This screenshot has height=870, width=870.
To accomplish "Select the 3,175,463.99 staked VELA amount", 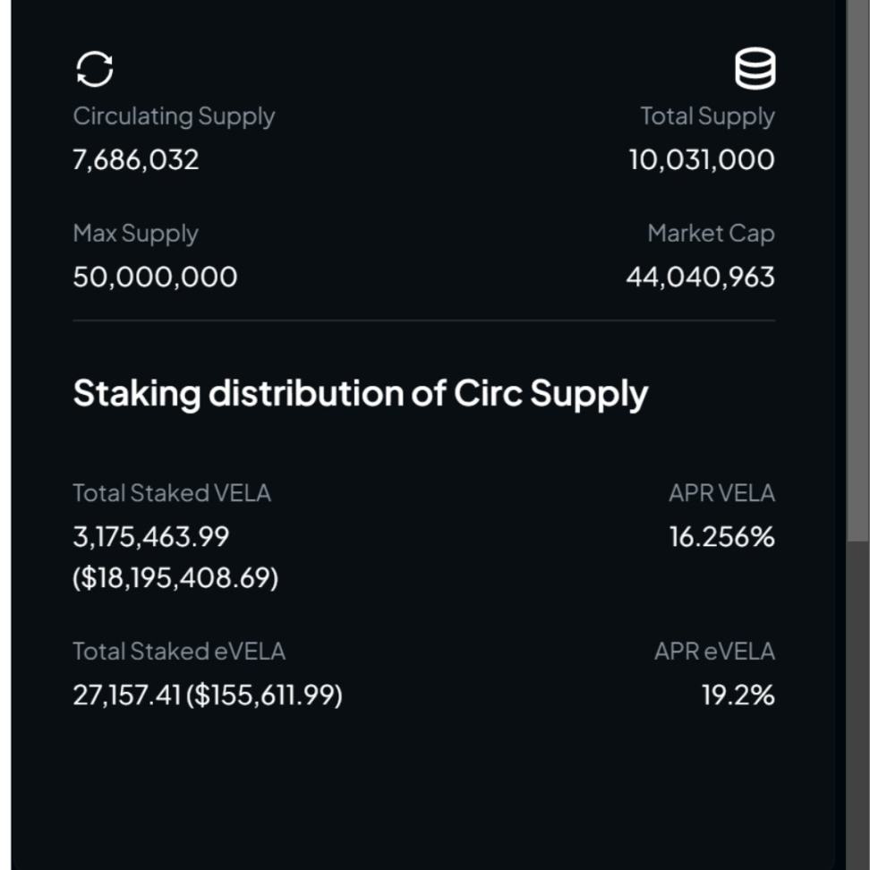I will tap(151, 537).
